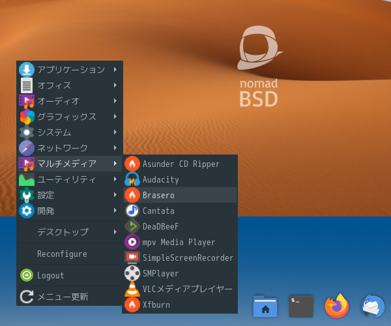Expand the 開発 submenu arrow

[115, 211]
